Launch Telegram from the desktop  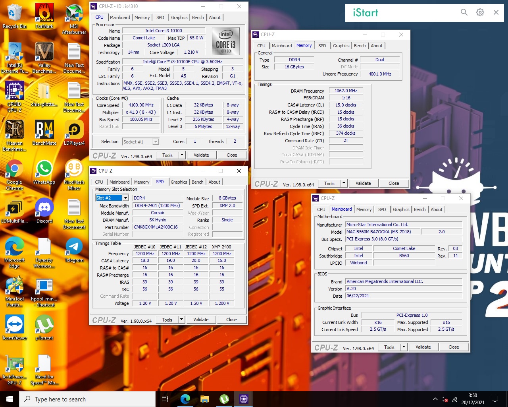click(74, 250)
